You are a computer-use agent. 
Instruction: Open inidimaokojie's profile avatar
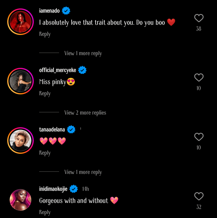click(x=20, y=200)
